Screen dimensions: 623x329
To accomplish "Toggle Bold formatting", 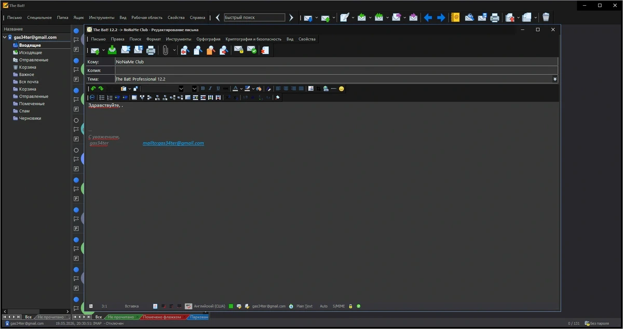I will coord(203,88).
